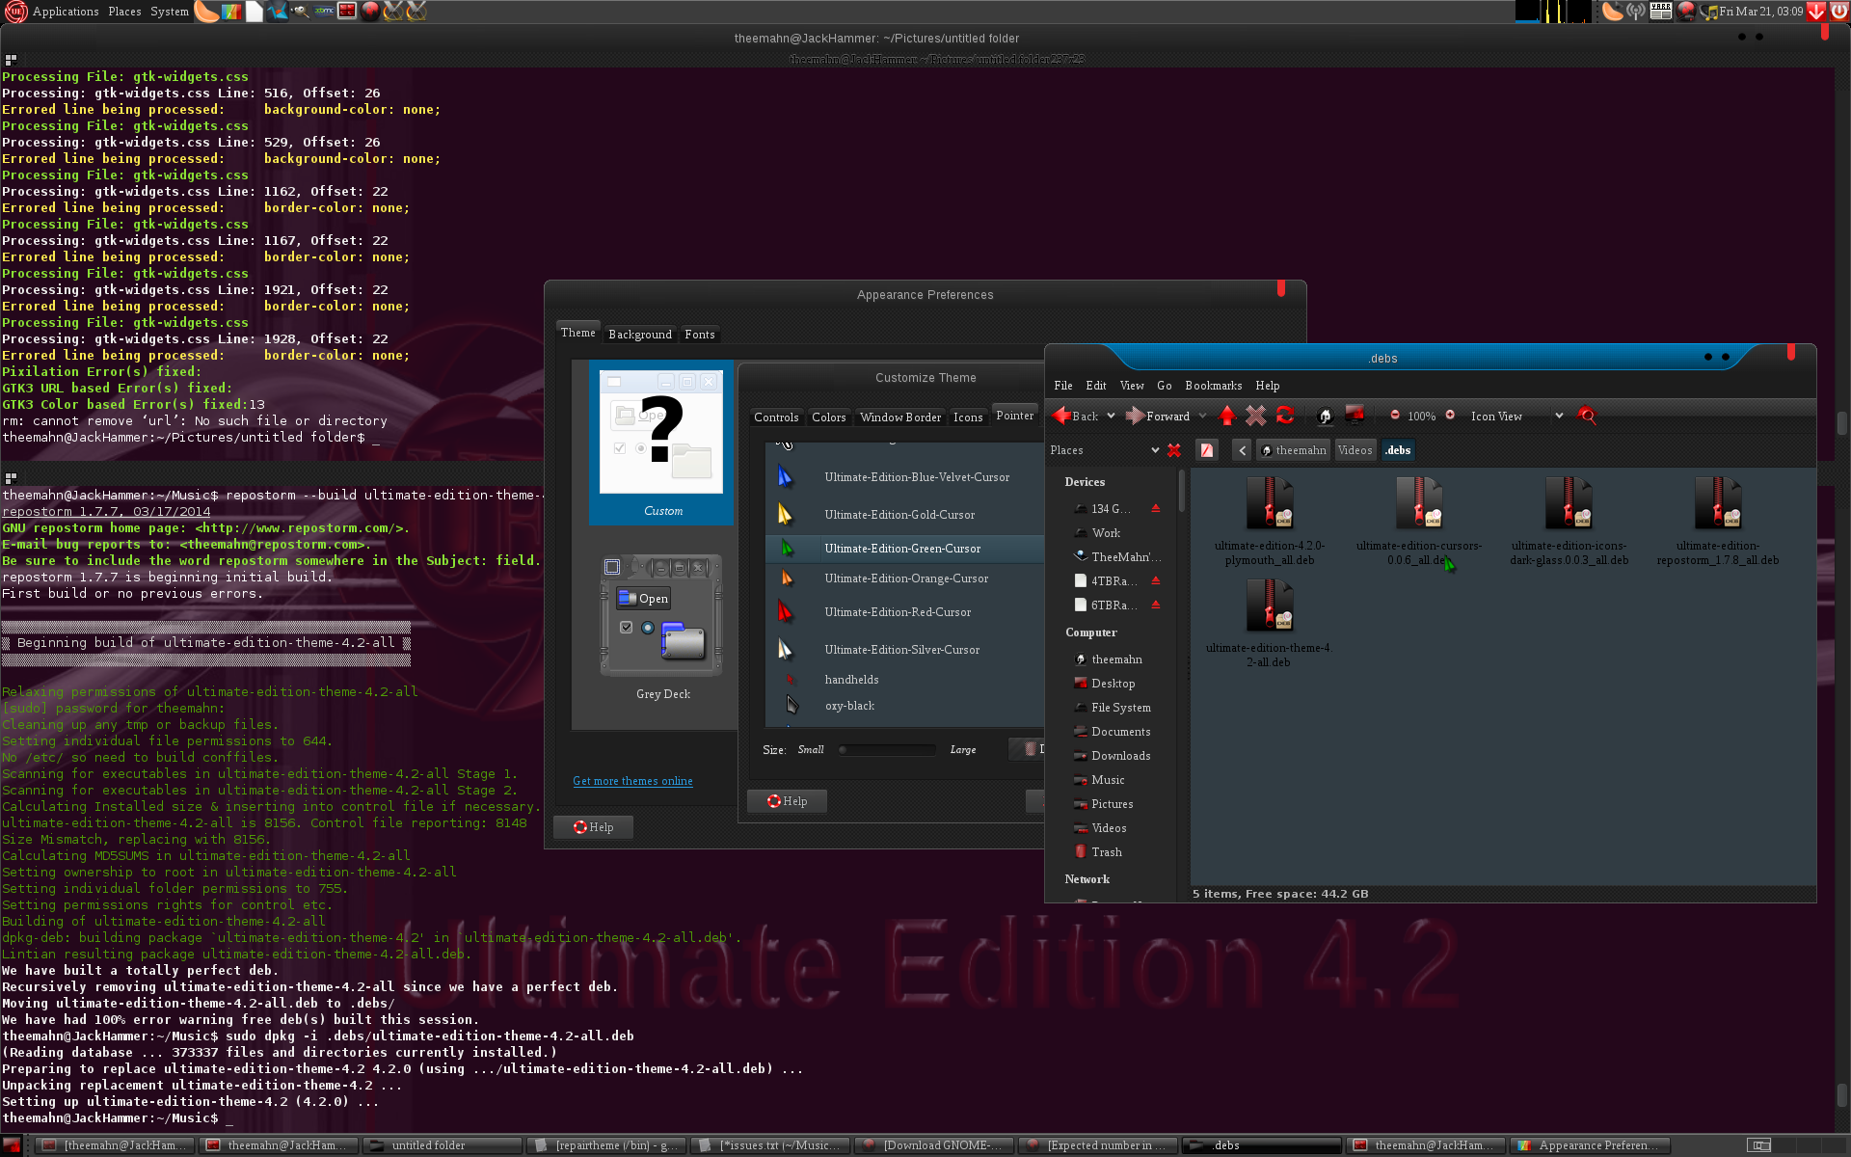Open File System in Places sidebar
The height and width of the screenshot is (1157, 1851).
pos(1120,707)
